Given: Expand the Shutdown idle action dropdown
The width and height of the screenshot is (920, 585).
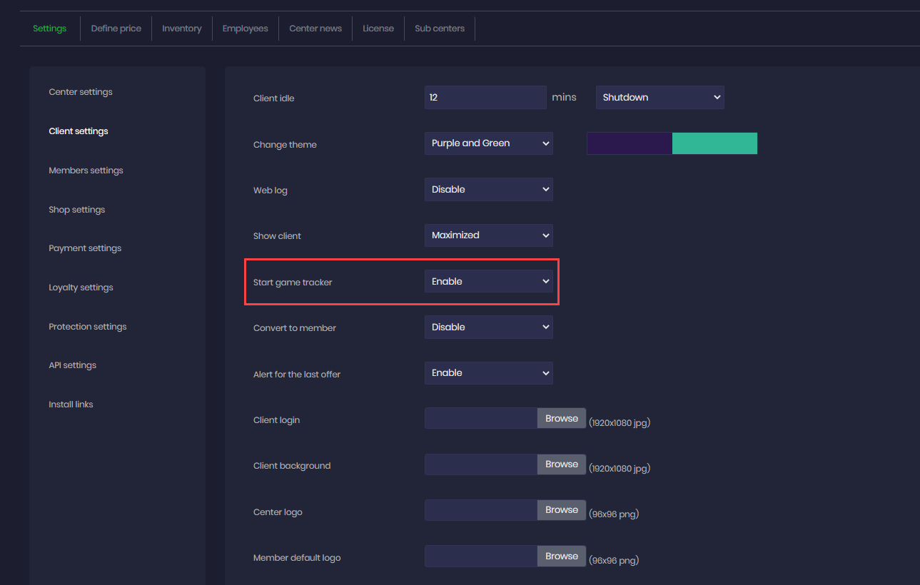Looking at the screenshot, I should pos(659,98).
